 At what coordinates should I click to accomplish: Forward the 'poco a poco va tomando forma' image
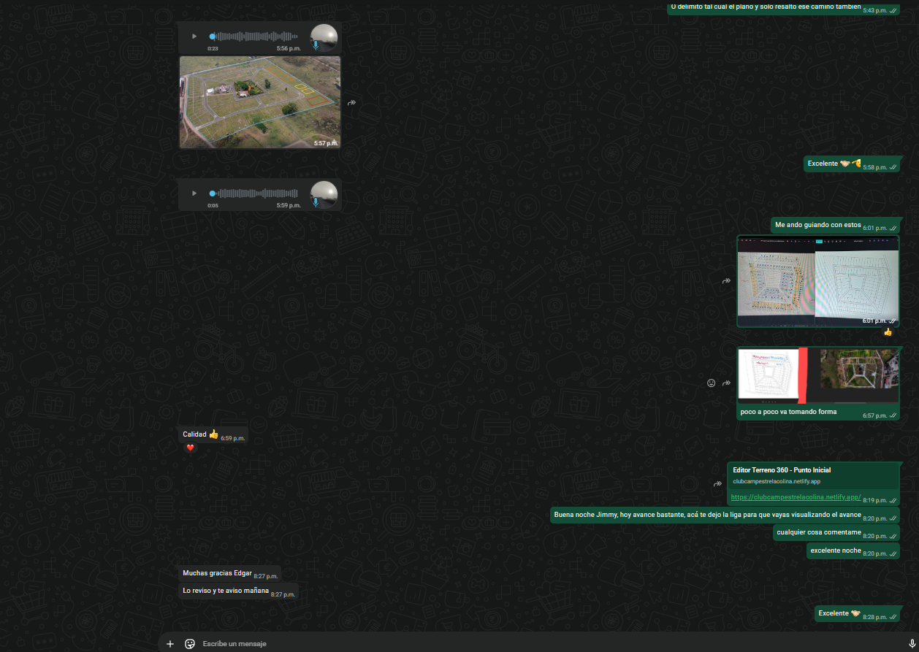(726, 383)
